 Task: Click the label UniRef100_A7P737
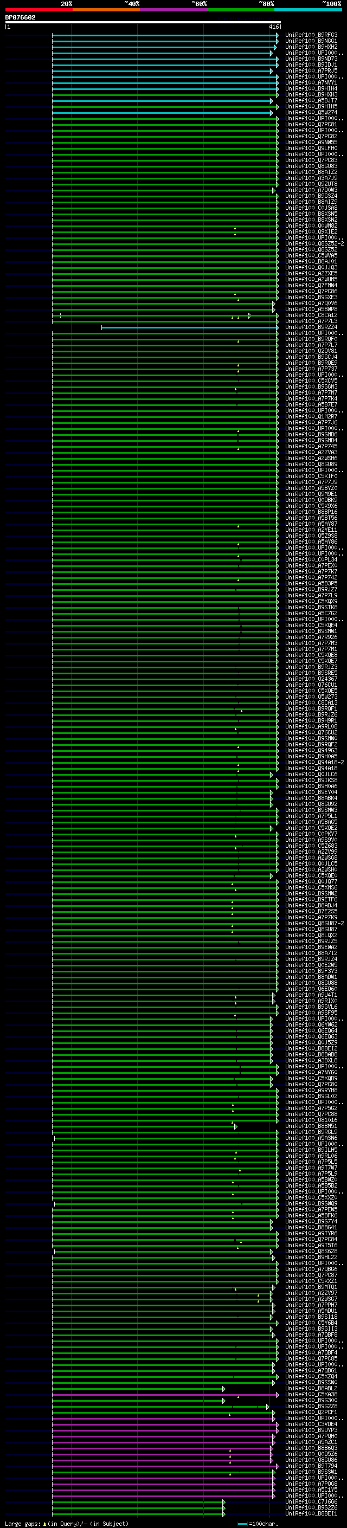[311, 369]
